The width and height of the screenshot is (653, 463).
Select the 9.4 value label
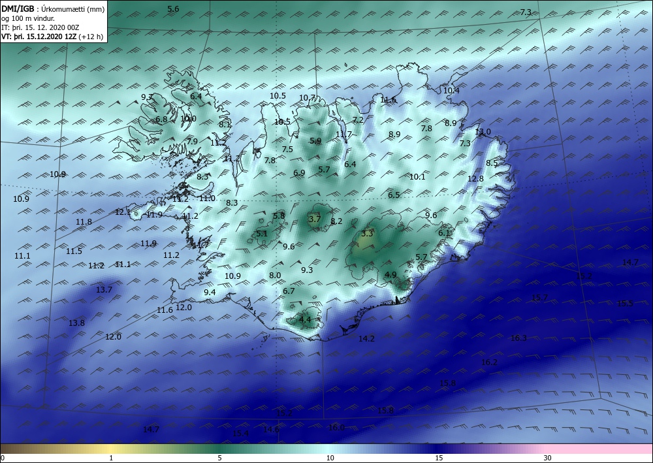pos(210,293)
